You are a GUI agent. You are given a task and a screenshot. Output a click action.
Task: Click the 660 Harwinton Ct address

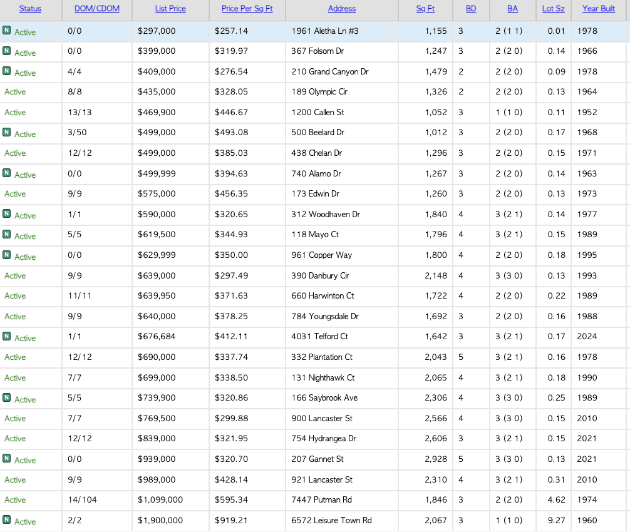pos(323,295)
